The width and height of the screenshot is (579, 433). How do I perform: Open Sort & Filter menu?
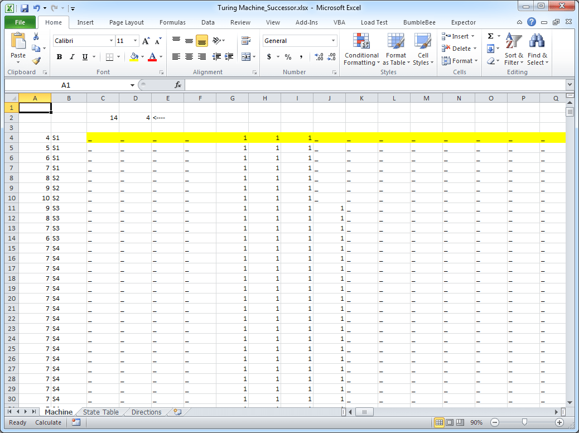[x=514, y=49]
